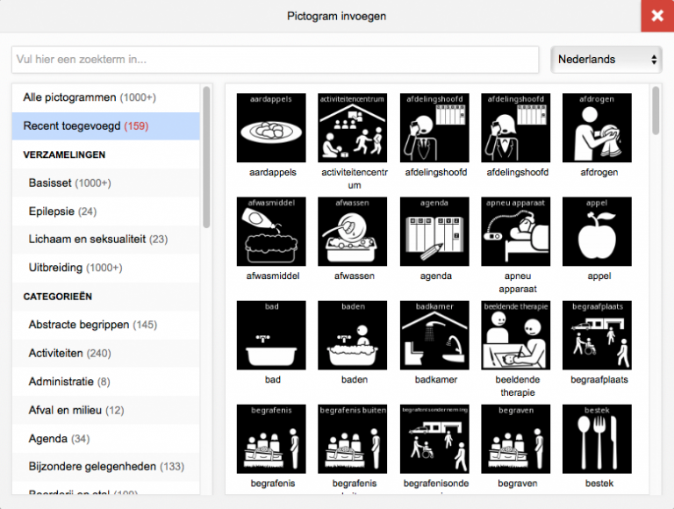Pick the afdrogen pictogram
Viewport: 674px width, 509px height.
click(597, 128)
